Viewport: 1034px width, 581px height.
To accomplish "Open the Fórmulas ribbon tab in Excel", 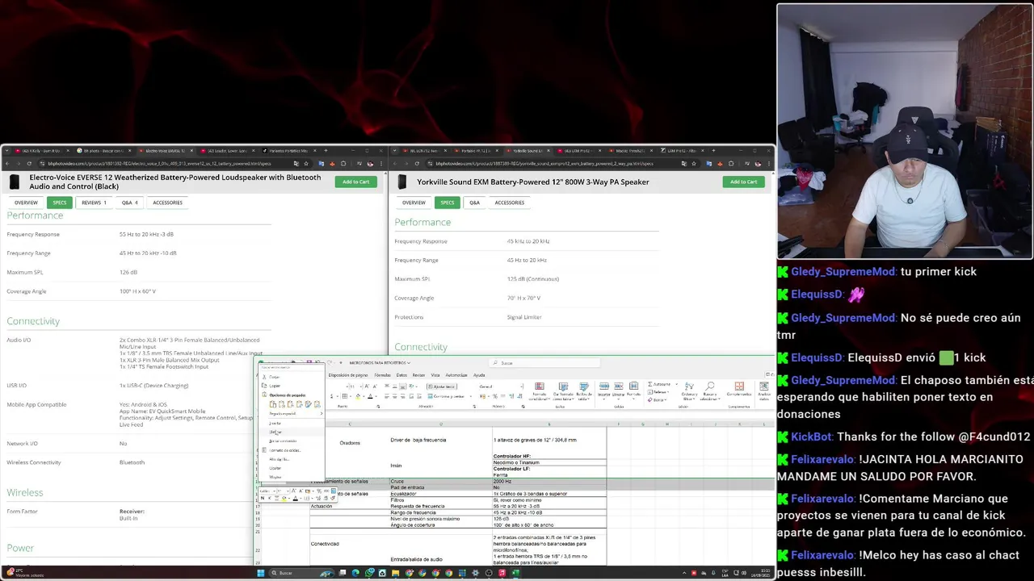I will click(x=382, y=375).
